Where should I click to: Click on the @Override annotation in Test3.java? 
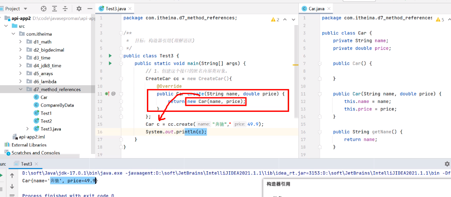click(x=169, y=86)
